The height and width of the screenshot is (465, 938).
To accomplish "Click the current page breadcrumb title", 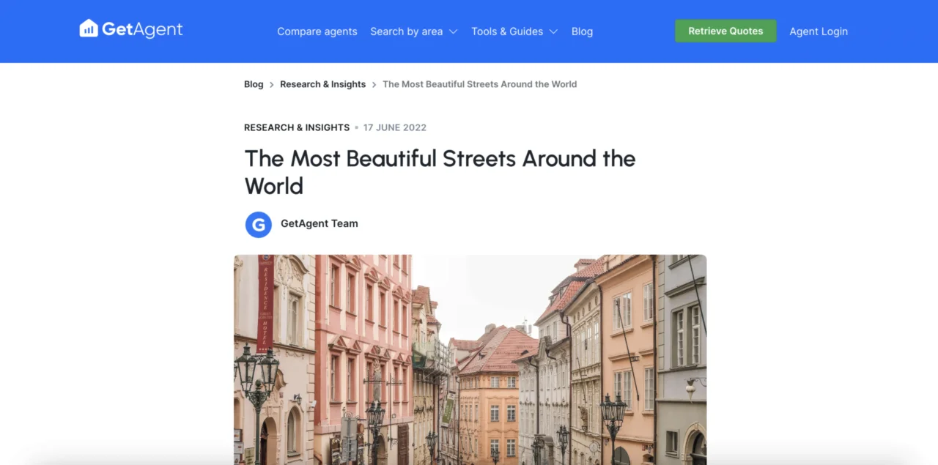I will point(479,84).
